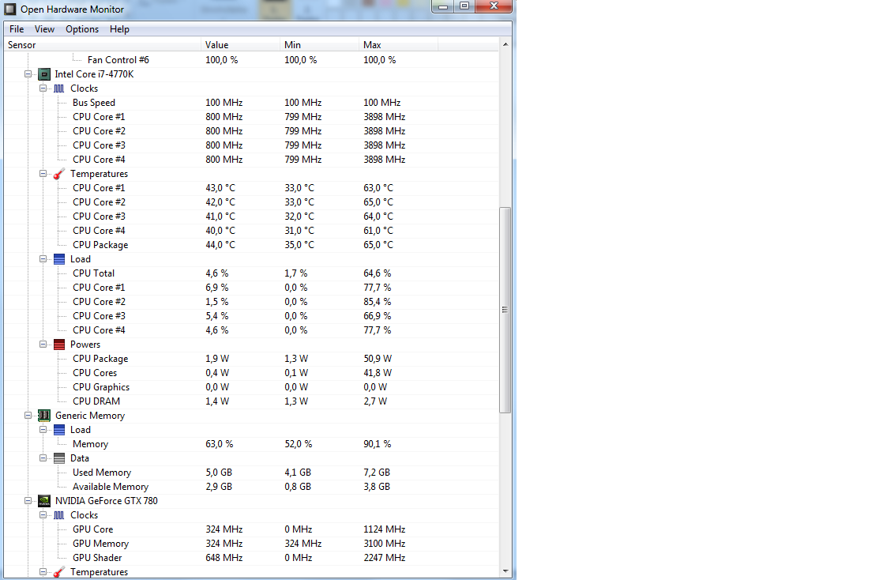Open the Options menu
This screenshot has width=883, height=580.
[x=82, y=29]
